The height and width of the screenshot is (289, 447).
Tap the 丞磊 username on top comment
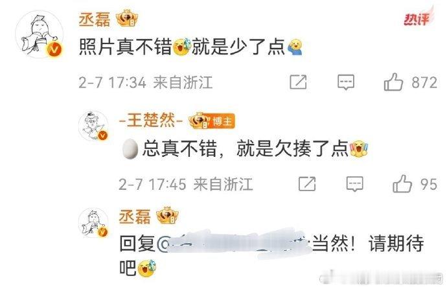point(95,19)
